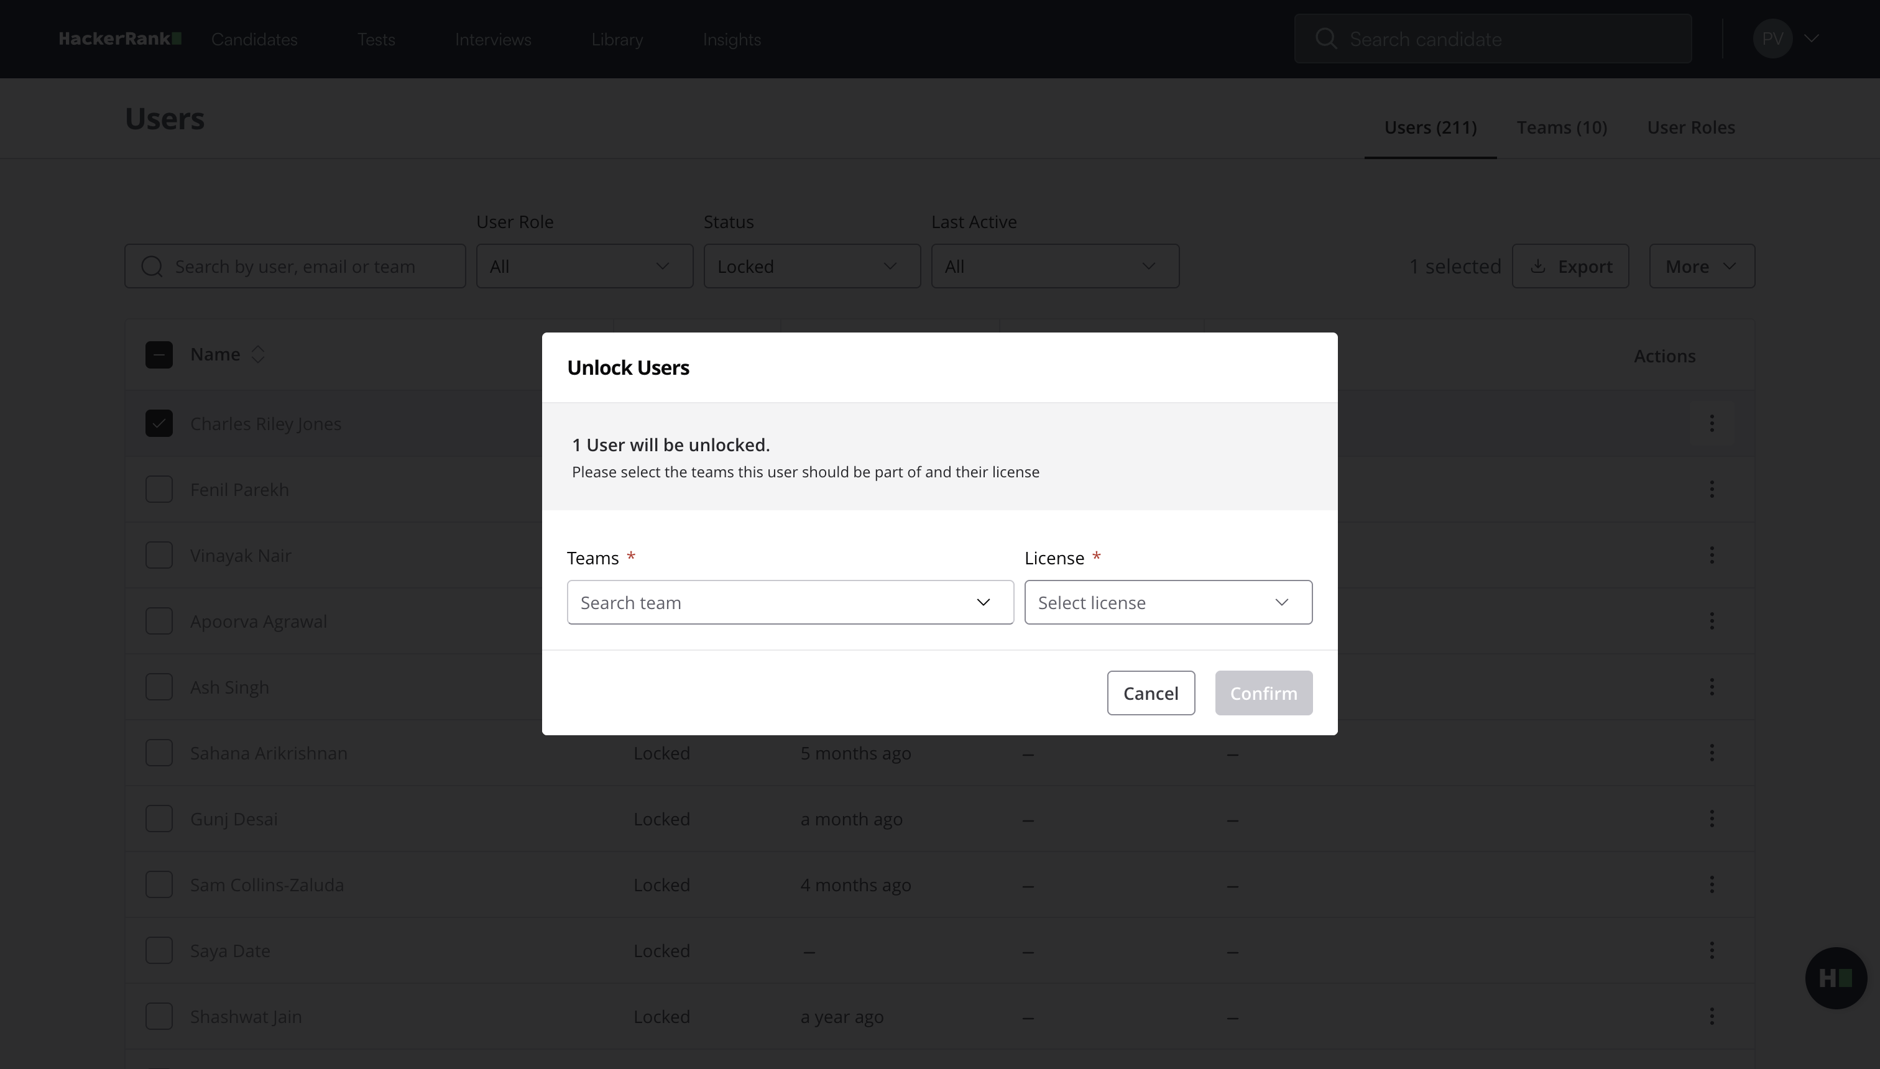1880x1069 pixels.
Task: Open actions menu for Gunj Desai row
Action: (x=1712, y=819)
